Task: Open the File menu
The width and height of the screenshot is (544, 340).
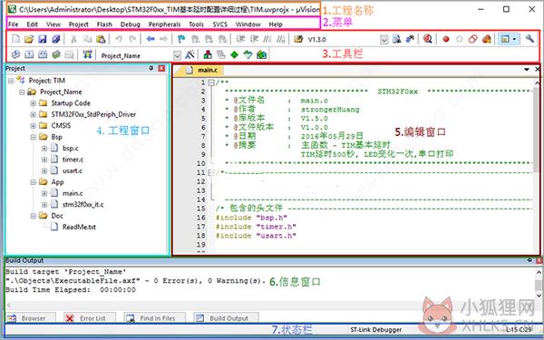Action: 14,24
